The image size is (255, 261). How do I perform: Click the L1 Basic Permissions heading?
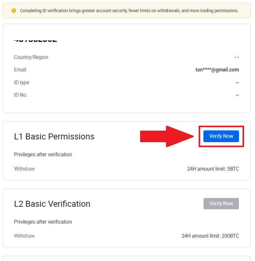coord(54,136)
